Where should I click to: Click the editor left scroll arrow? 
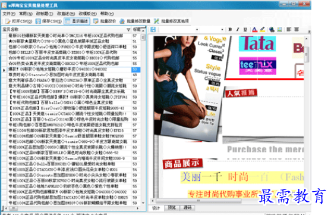[153, 201]
